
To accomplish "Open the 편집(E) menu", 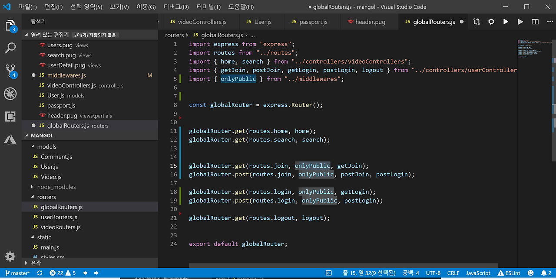I will (53, 7).
